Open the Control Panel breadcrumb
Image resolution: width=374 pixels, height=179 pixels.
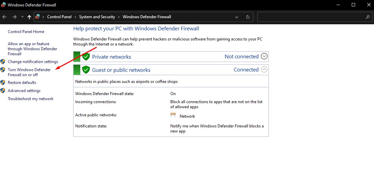coord(59,17)
